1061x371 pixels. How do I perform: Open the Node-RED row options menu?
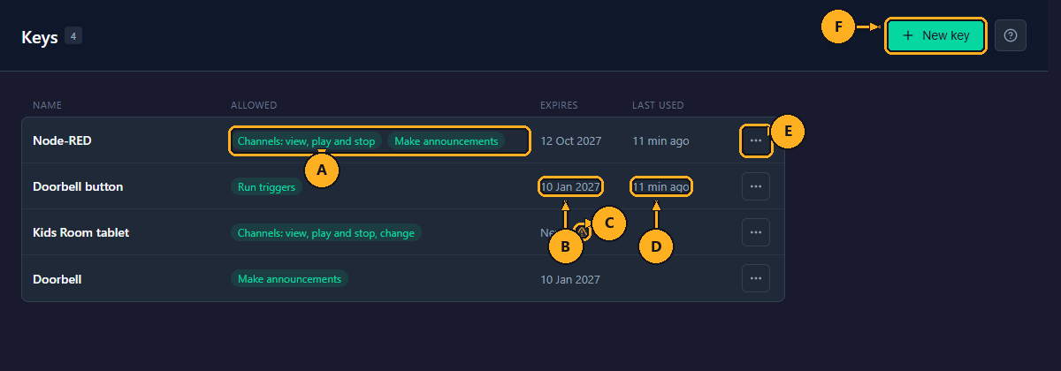pyautogui.click(x=755, y=140)
